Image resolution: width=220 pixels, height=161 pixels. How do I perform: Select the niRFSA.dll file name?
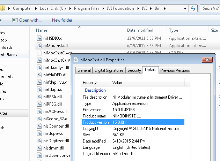coord(52,97)
